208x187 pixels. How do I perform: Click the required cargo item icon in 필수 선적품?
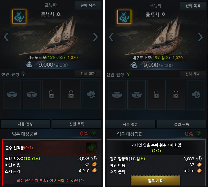click(x=91, y=148)
